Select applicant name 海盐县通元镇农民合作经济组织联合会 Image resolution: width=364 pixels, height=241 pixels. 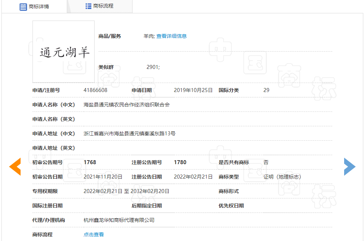[126, 105]
